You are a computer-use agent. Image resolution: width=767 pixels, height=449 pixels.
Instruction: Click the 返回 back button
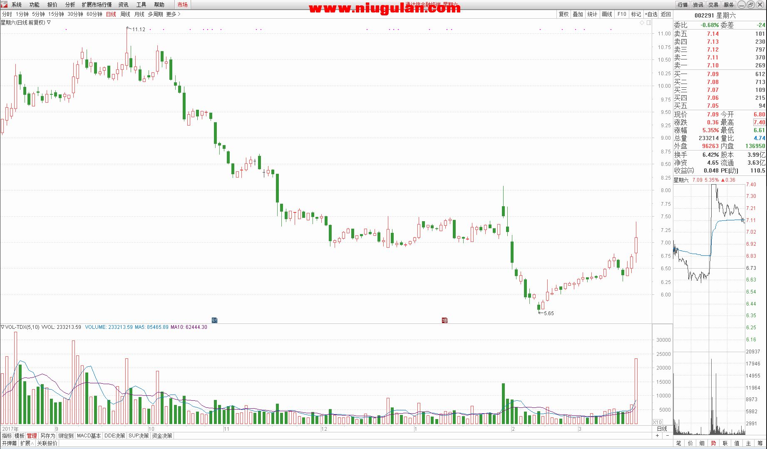click(x=666, y=14)
